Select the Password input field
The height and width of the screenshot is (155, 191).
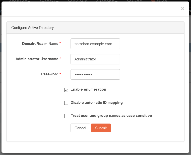95,74
